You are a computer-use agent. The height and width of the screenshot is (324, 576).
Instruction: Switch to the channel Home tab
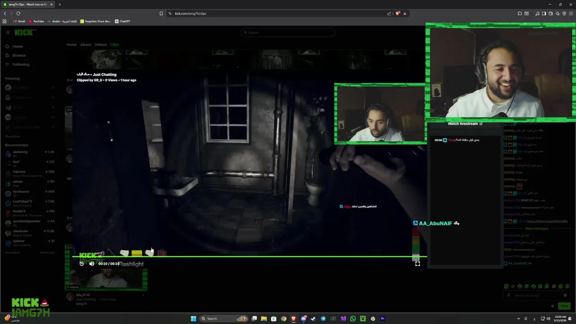72,45
